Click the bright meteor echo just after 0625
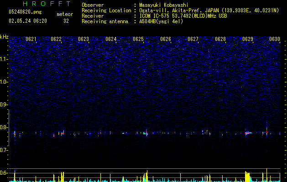287x182 pixels. tap(146, 133)
